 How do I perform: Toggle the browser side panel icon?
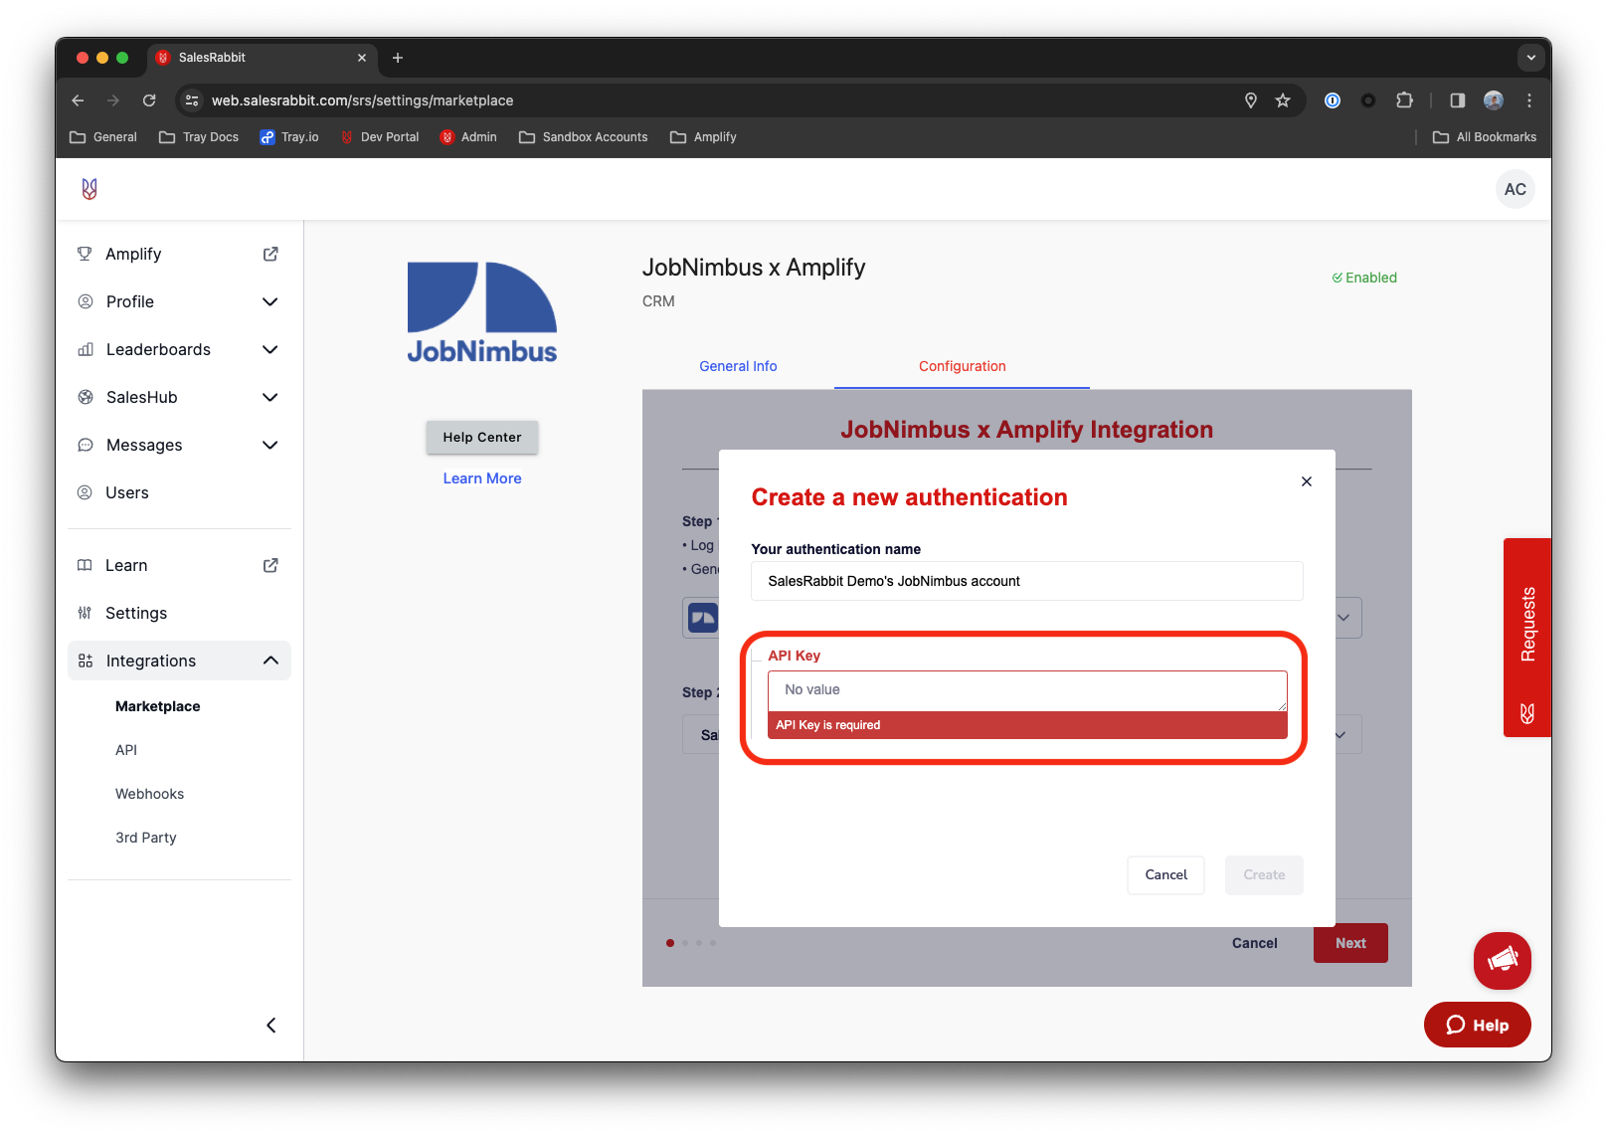point(1458,100)
